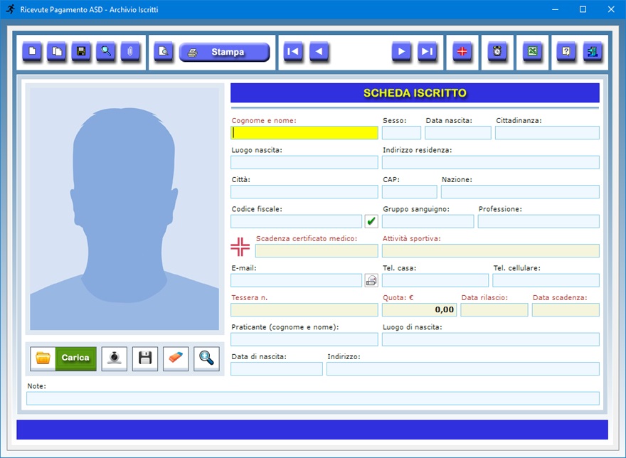Click the member photo placeholder
This screenshot has width=626, height=458.
pos(124,209)
